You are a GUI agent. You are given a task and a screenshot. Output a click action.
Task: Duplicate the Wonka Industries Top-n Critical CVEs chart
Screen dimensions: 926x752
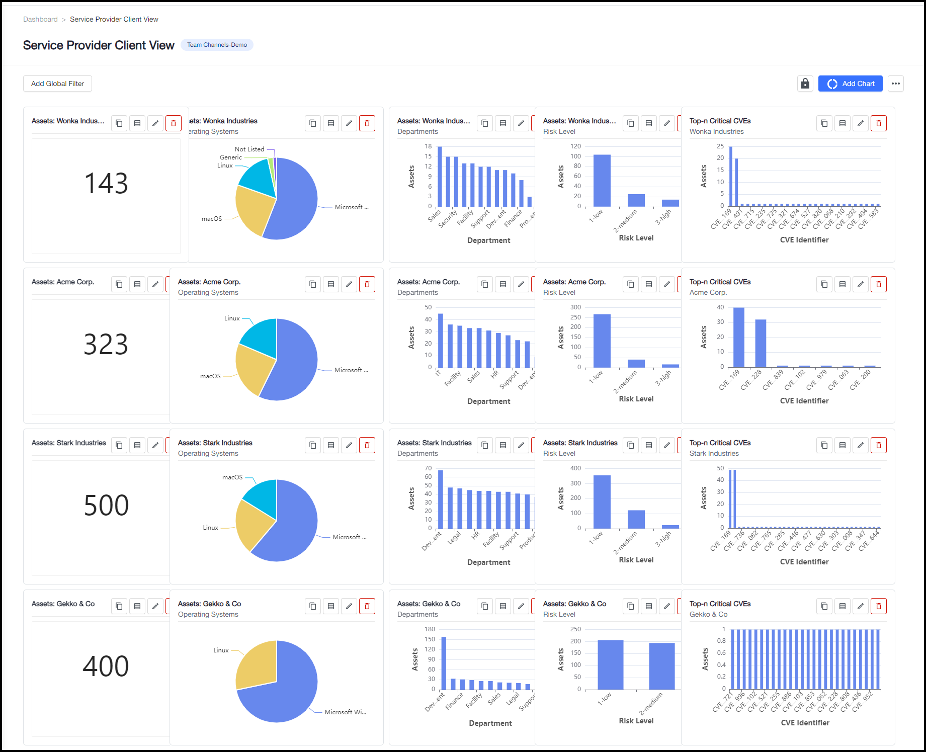pyautogui.click(x=824, y=123)
